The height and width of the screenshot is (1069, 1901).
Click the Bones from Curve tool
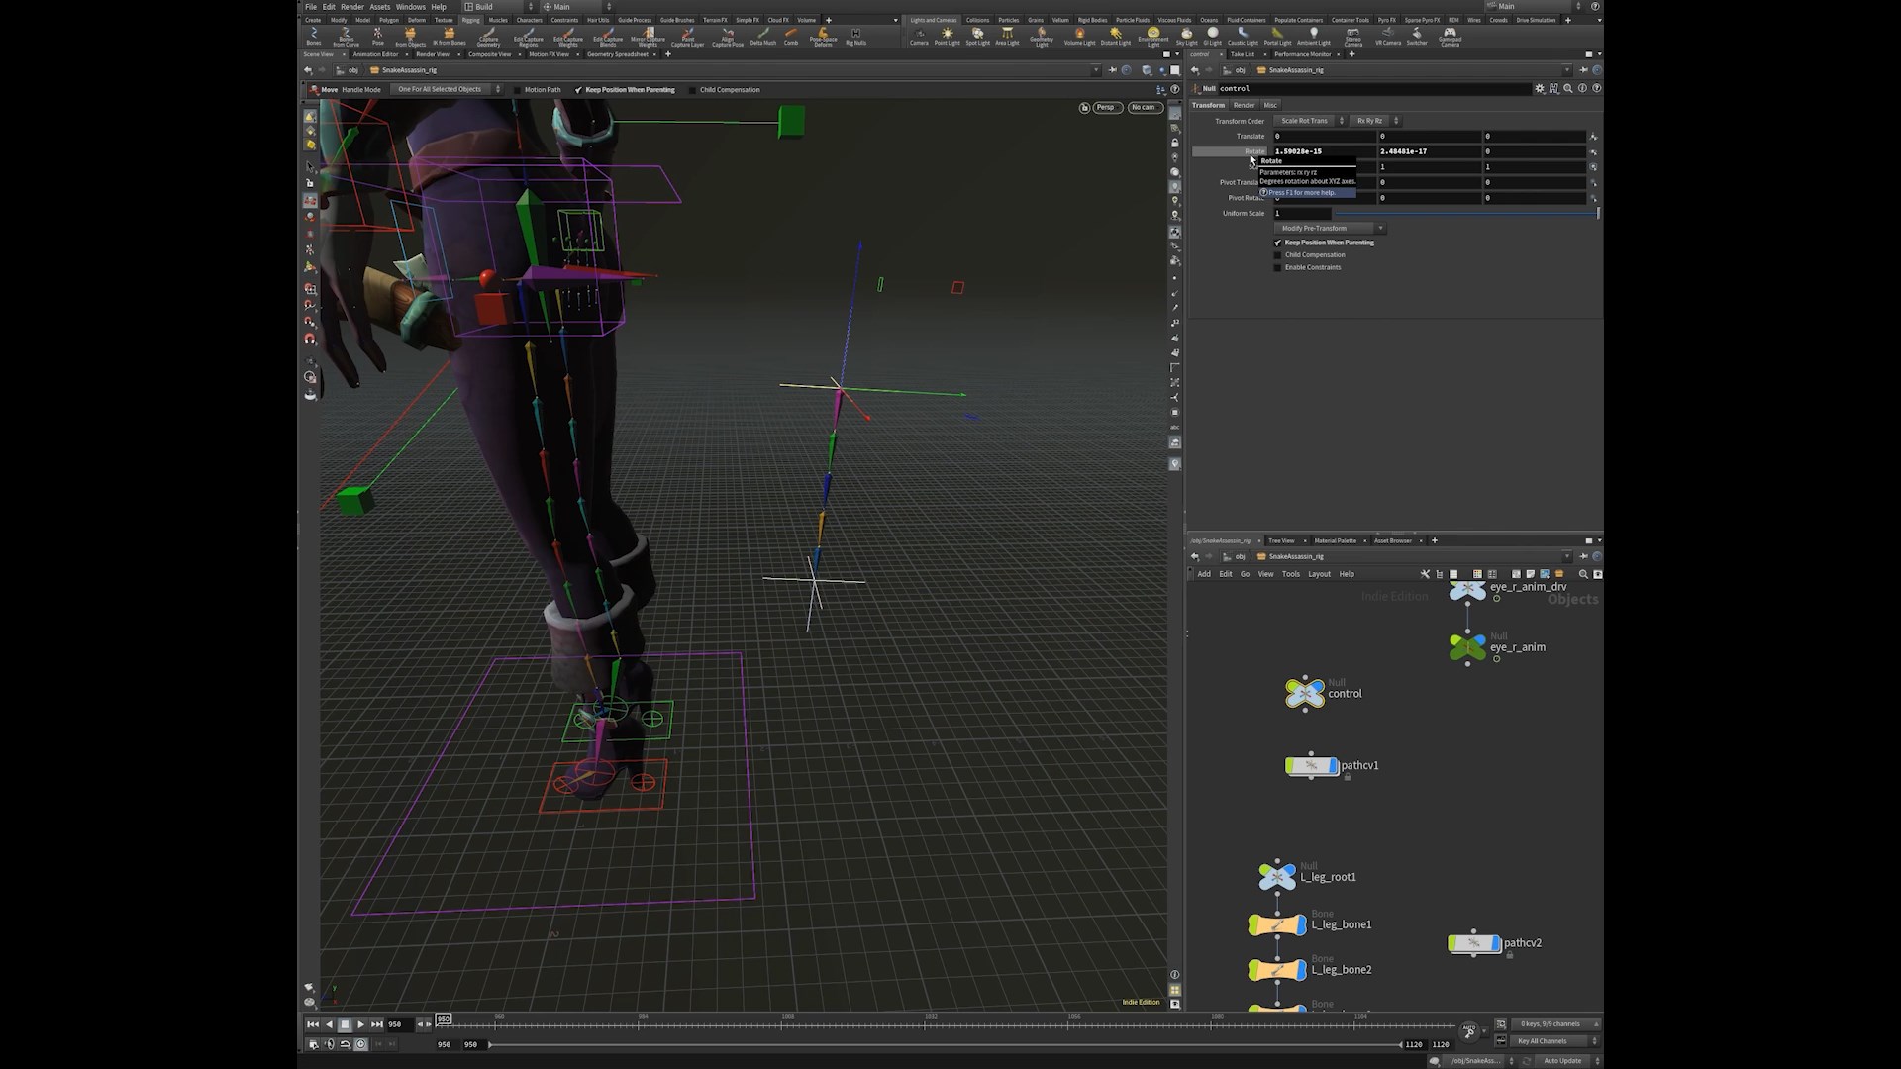click(x=346, y=37)
